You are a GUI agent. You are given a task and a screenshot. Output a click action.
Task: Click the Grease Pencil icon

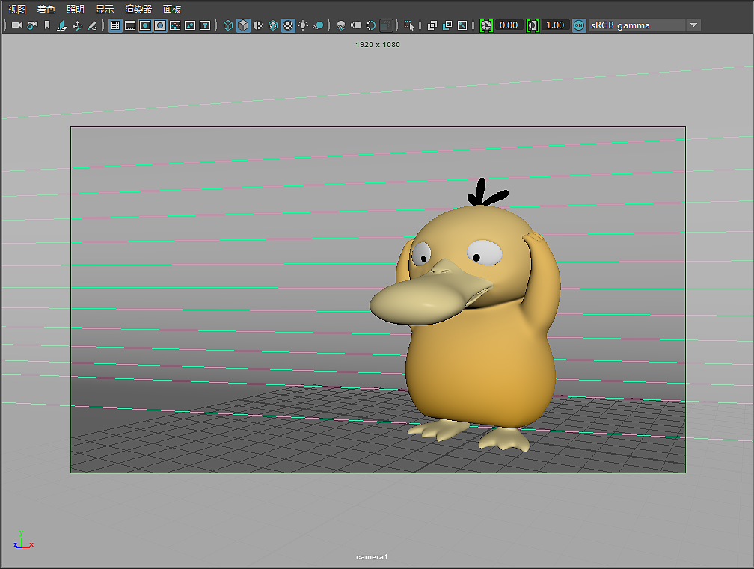92,25
